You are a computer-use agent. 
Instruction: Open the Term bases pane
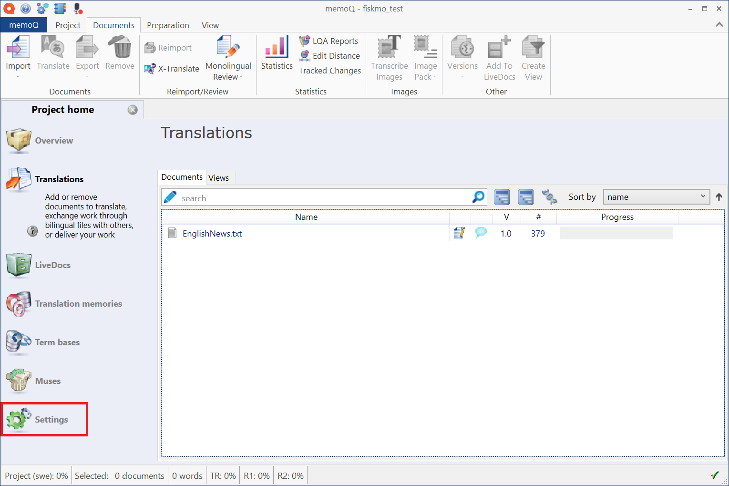43,342
